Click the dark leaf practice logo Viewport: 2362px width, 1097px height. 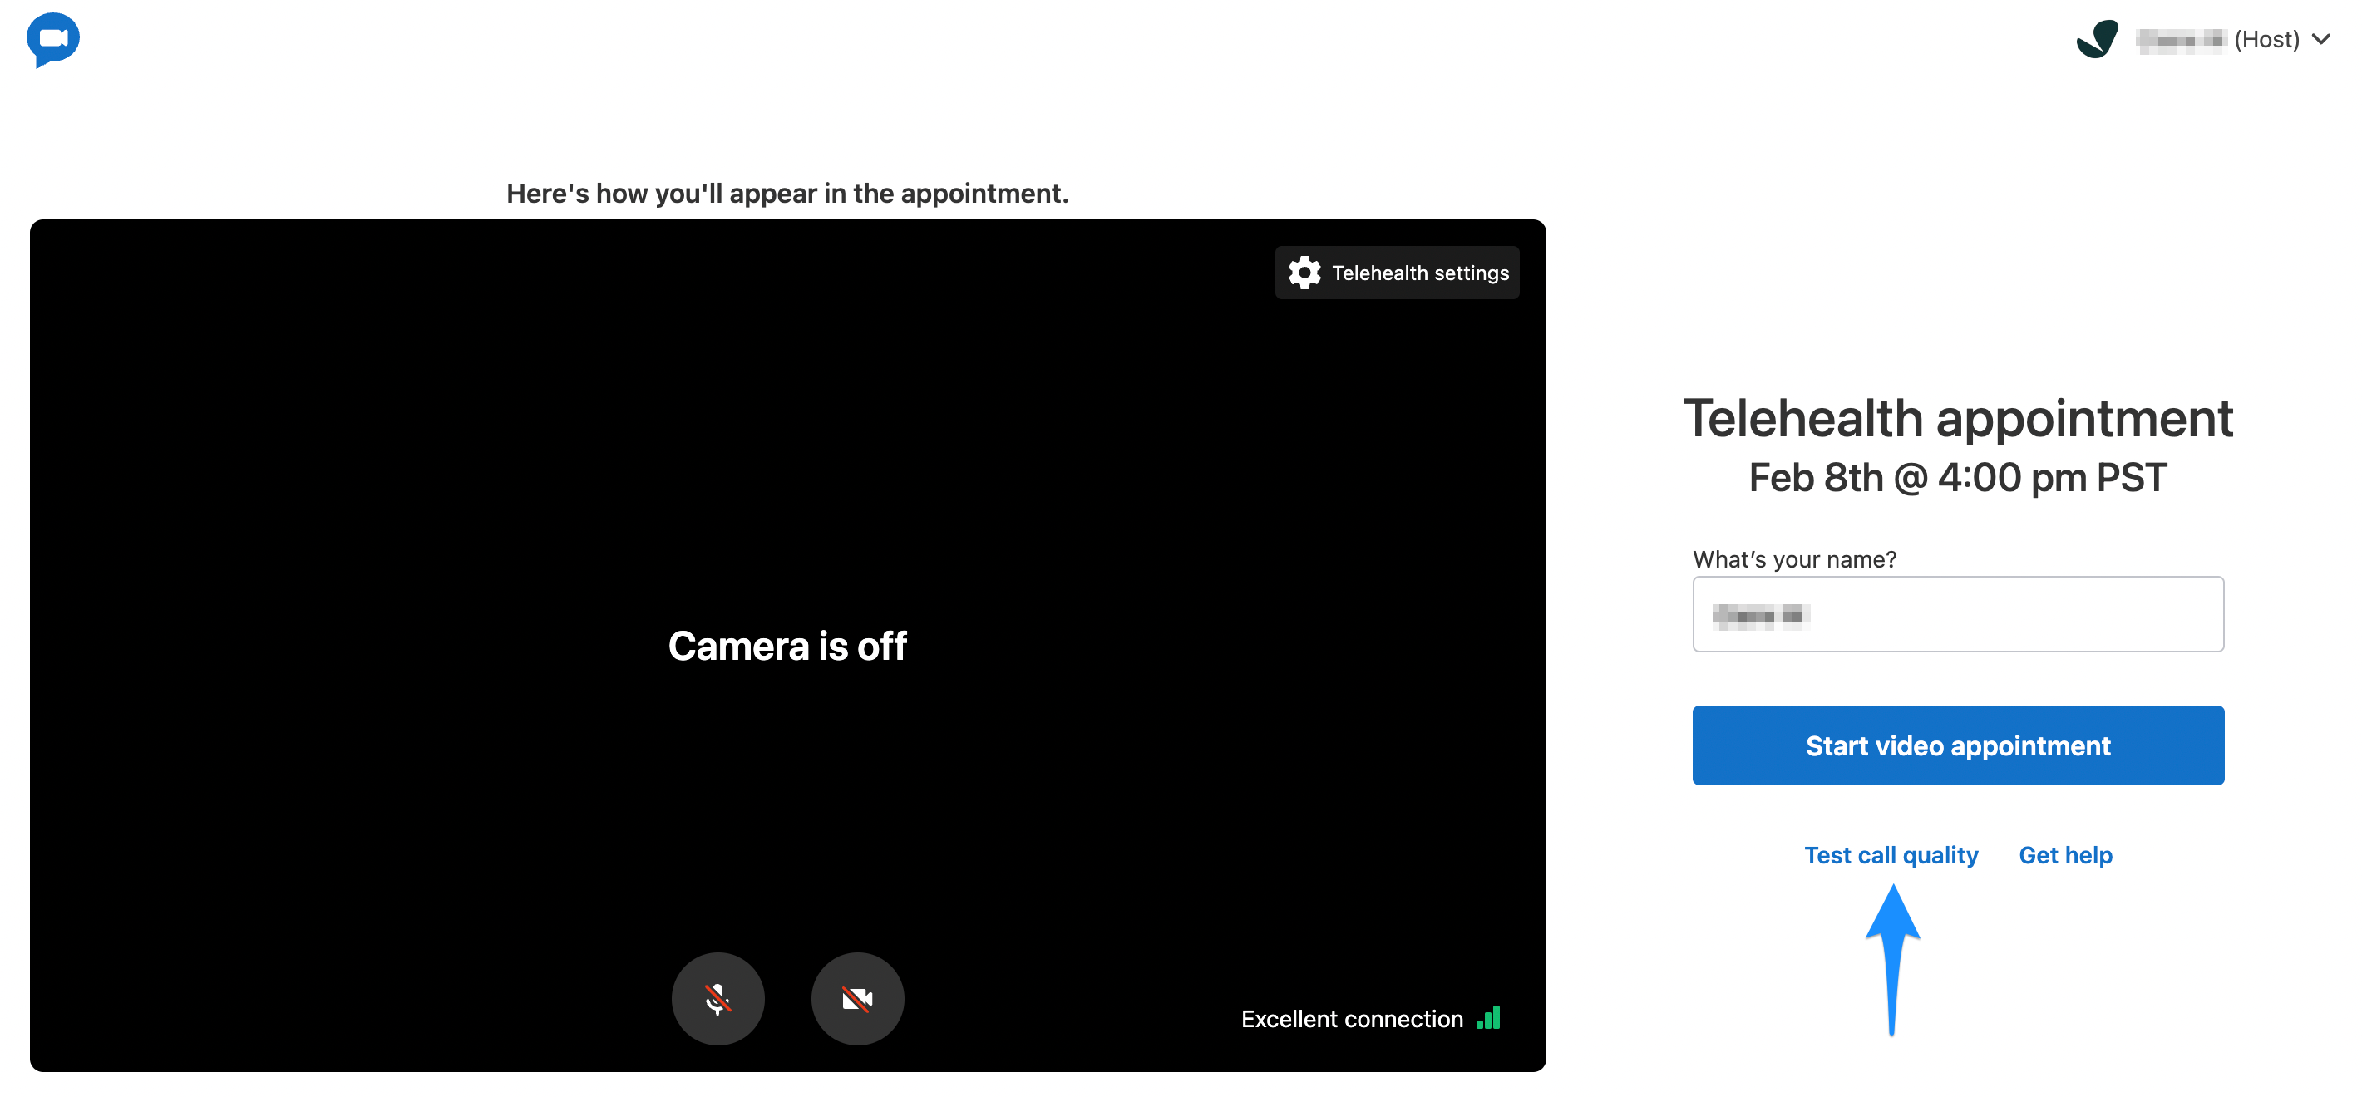(x=2097, y=39)
